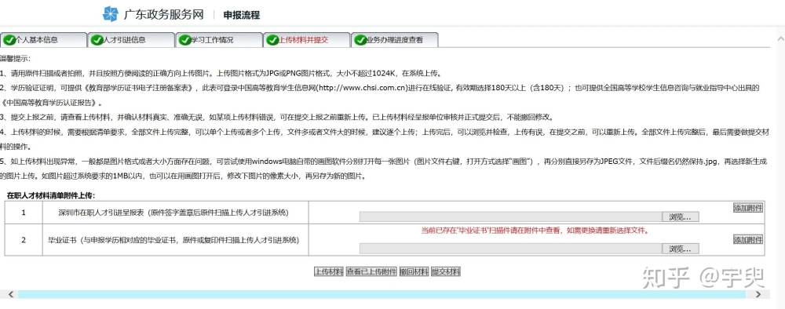Click file path field for 呈报表 row
This screenshot has width=785, height=309.
[x=511, y=217]
